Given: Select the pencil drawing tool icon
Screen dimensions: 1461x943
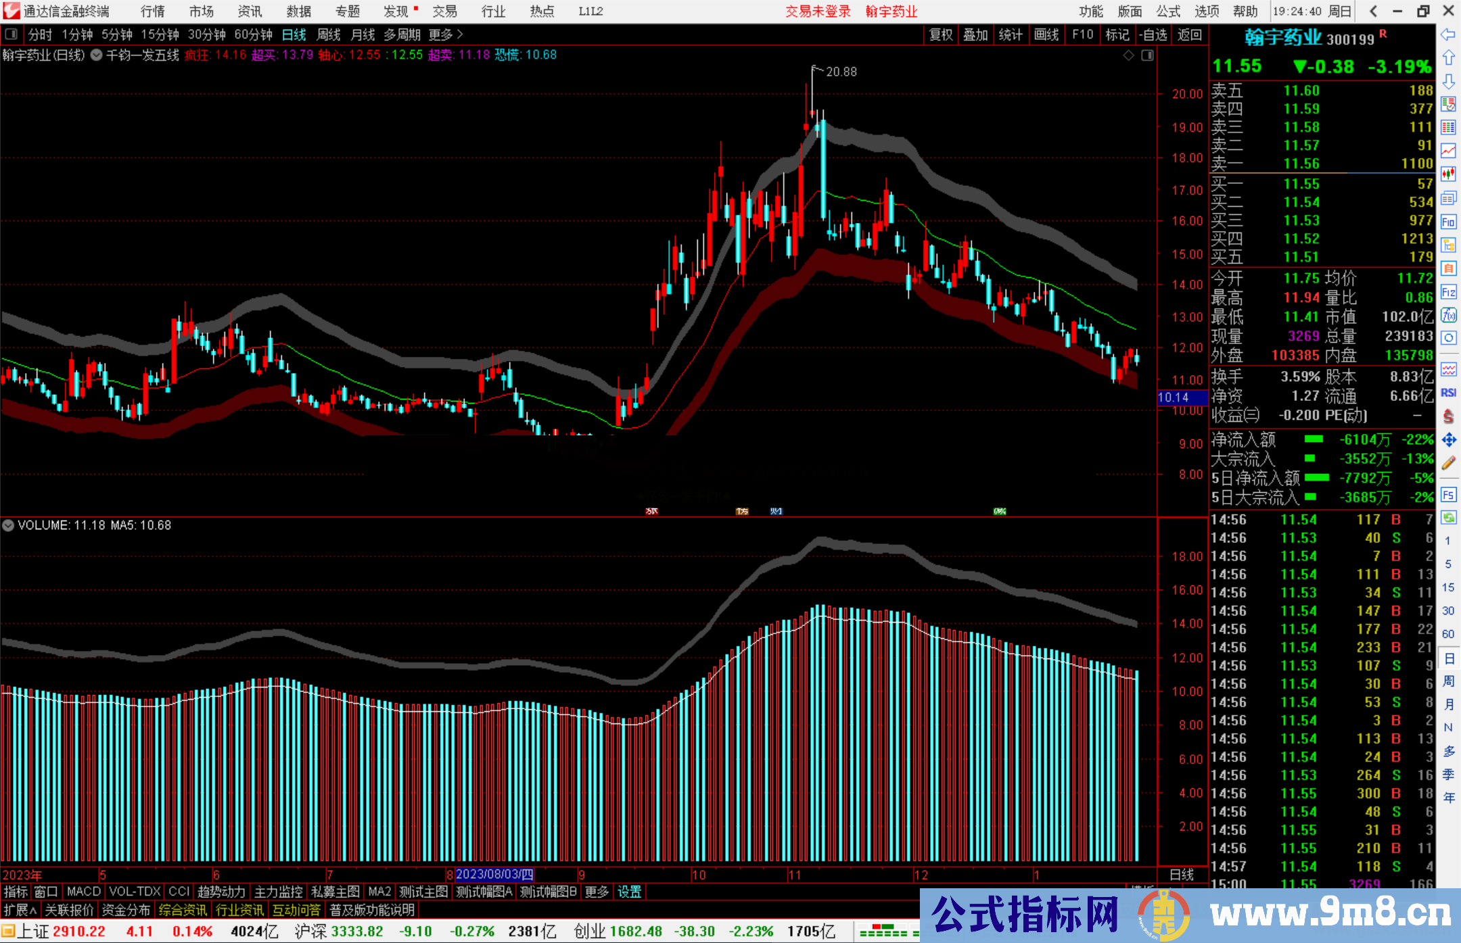Looking at the screenshot, I should point(1448,463).
